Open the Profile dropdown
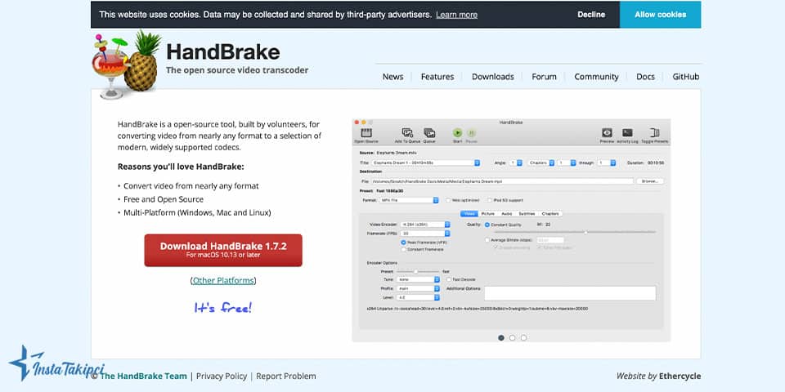Image resolution: width=785 pixels, height=392 pixels. click(418, 288)
